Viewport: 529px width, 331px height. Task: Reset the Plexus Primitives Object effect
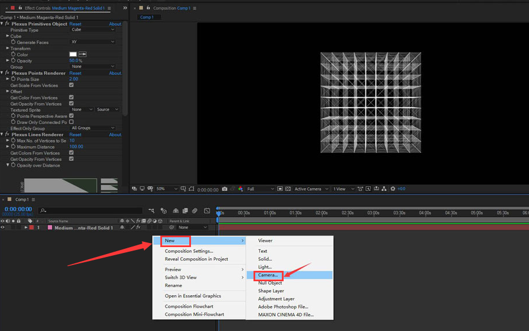coord(75,24)
